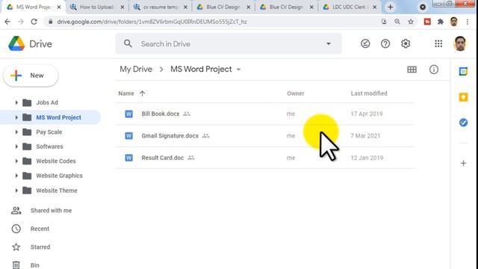Open search options dropdown arrow
The height and width of the screenshot is (269, 478).
[x=329, y=43]
